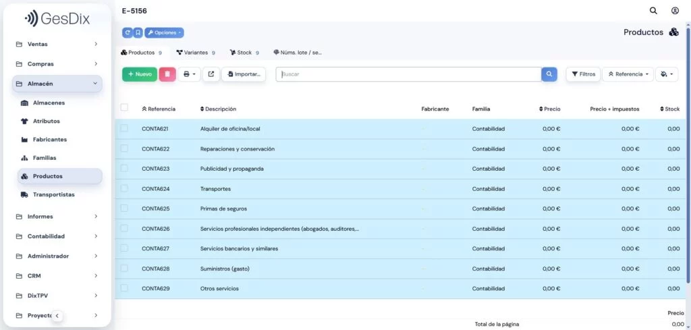Expand the Informes menu section

tap(57, 217)
